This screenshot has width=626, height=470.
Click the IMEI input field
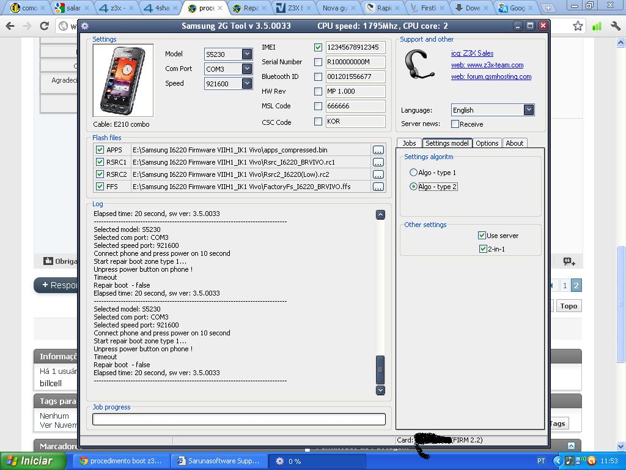click(355, 47)
